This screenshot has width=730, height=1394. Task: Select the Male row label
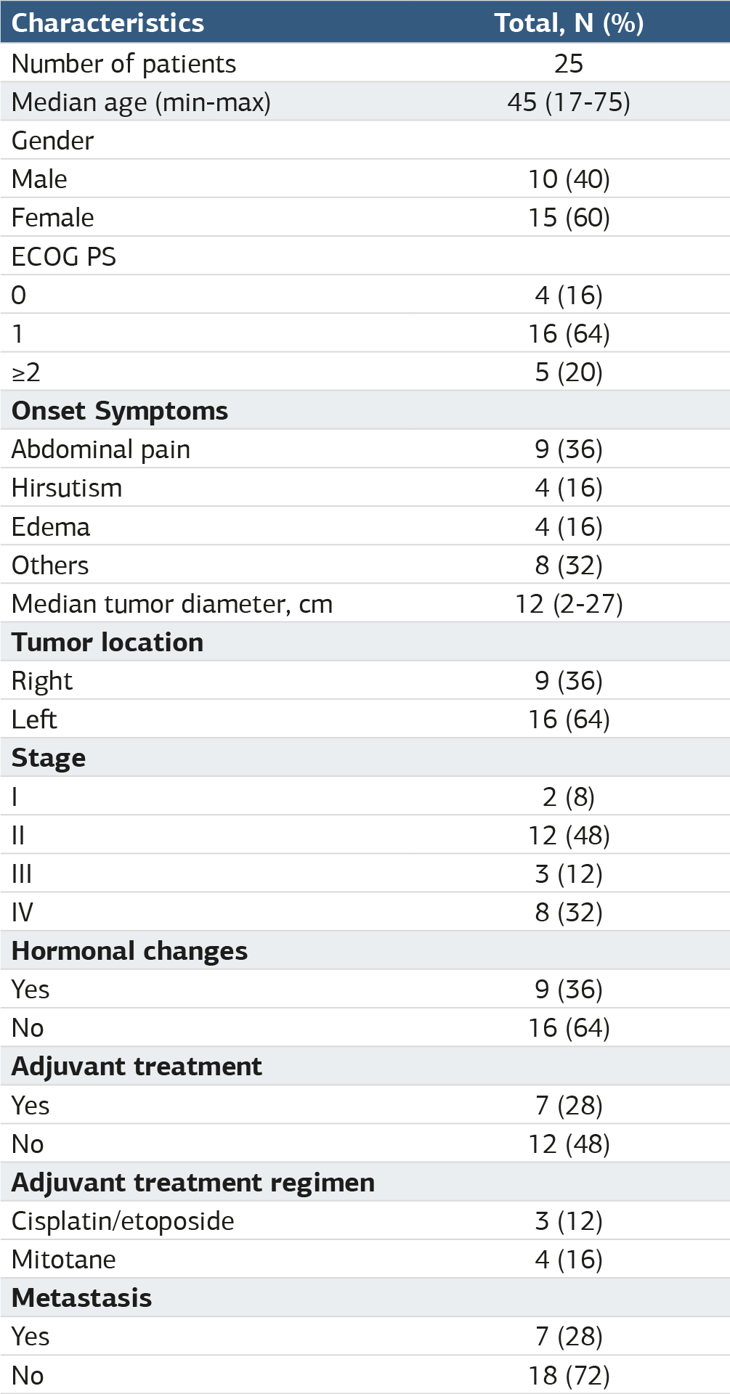click(39, 179)
